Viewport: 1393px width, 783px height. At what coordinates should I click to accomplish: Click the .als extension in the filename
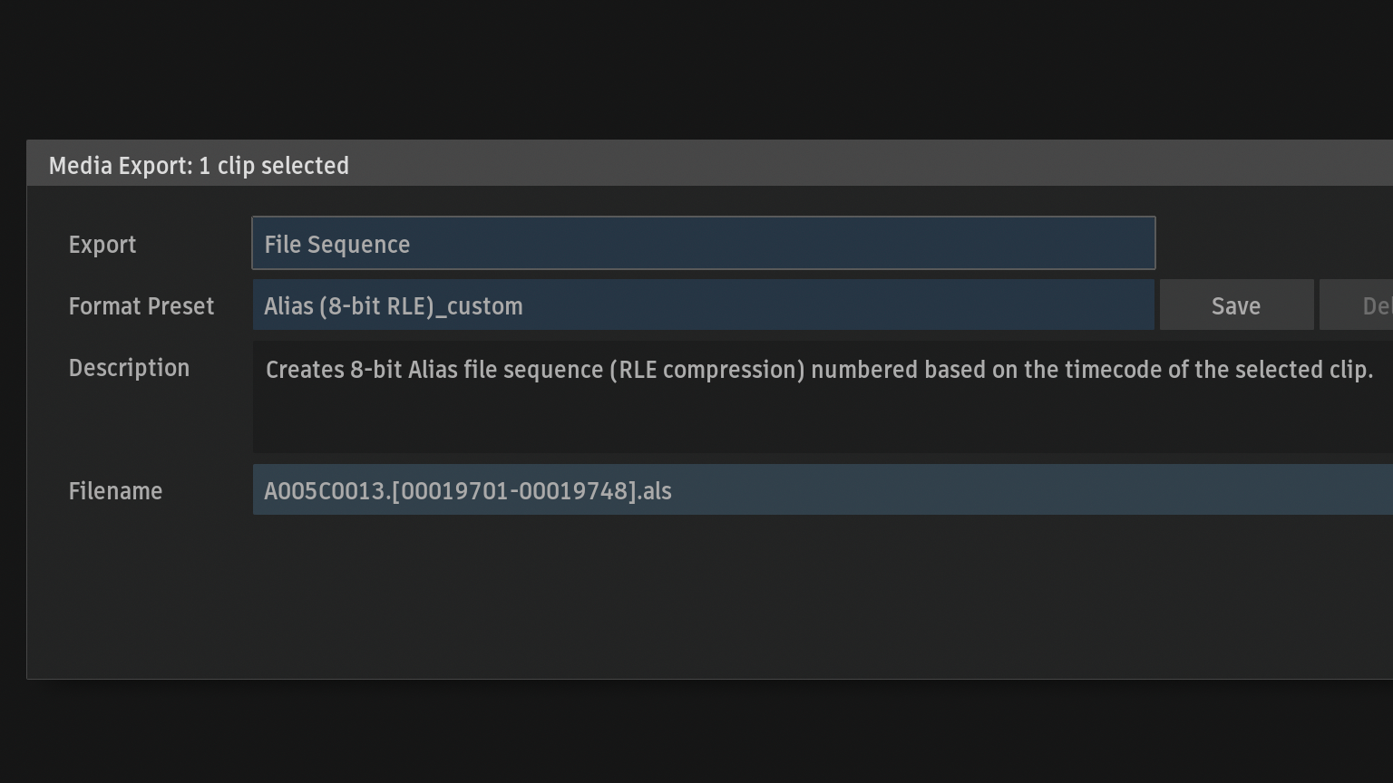coord(655,491)
